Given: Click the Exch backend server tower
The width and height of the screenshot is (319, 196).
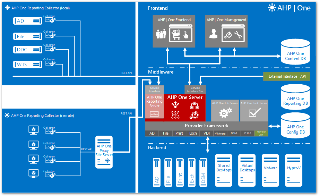Looking at the screenshot, I should point(192,172).
